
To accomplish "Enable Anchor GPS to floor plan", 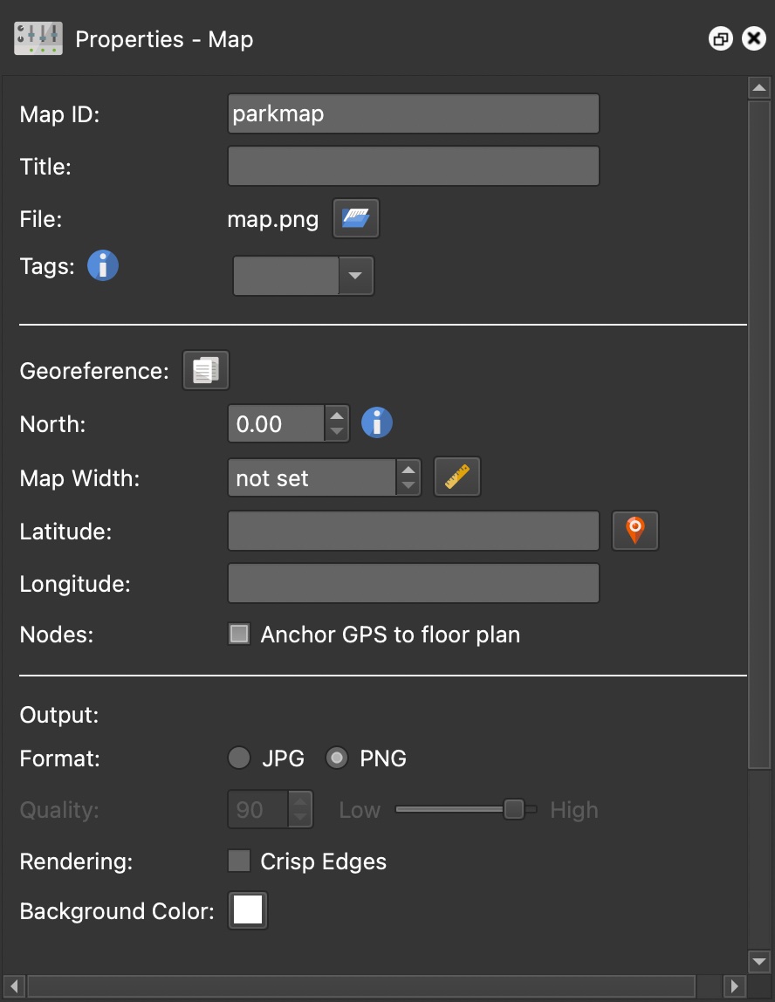I will pyautogui.click(x=239, y=635).
